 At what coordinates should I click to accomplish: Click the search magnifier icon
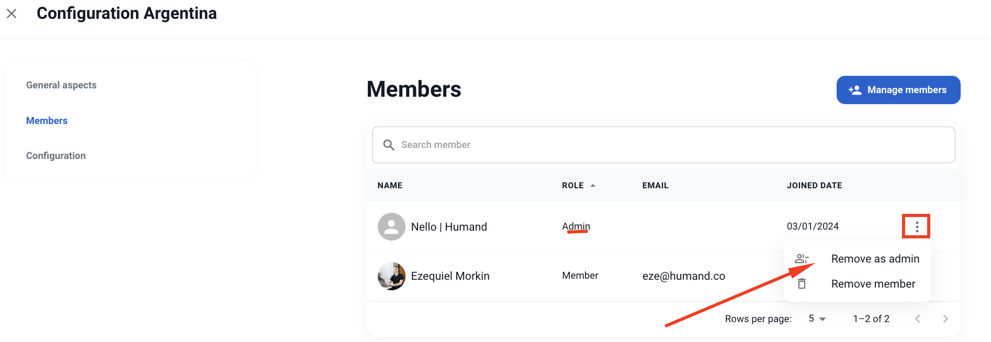pos(388,145)
